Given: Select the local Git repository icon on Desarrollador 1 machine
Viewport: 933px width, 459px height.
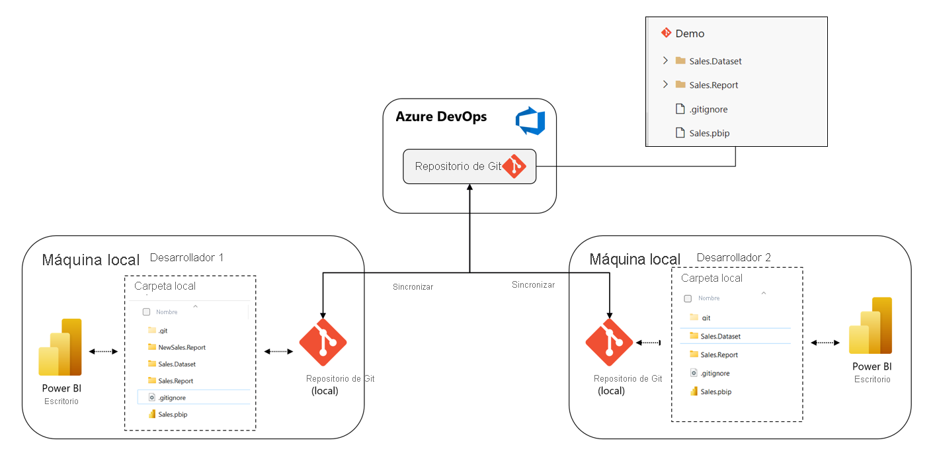Looking at the screenshot, I should pyautogui.click(x=323, y=343).
